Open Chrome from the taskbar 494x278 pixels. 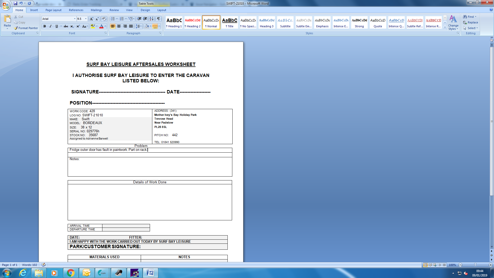point(70,273)
